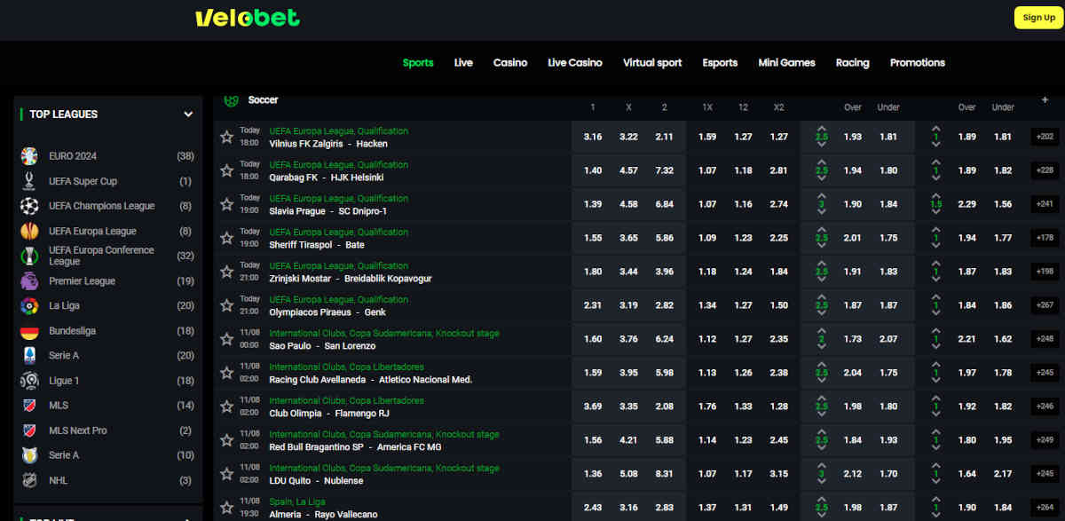
Task: Click the Bundesliga flag icon
Action: click(29, 331)
